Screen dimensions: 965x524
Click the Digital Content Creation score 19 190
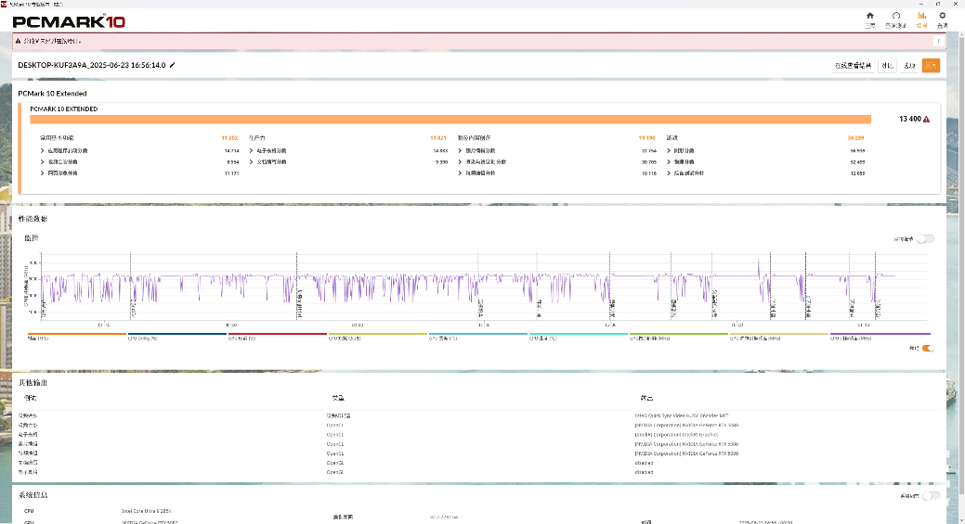click(646, 138)
